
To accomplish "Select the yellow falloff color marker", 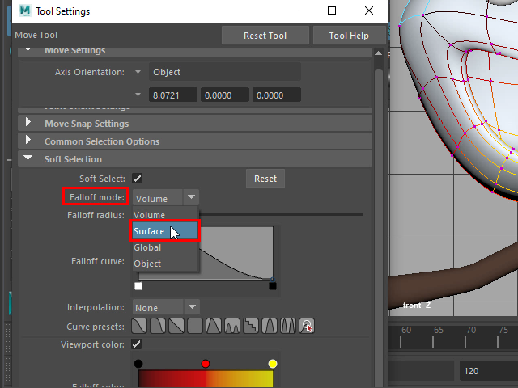I will tap(273, 364).
